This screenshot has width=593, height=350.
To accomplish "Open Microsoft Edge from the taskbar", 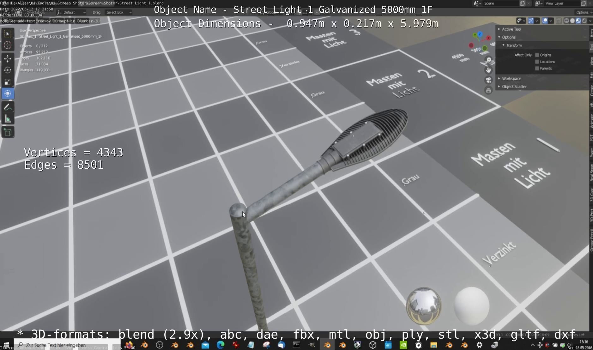I will point(220,345).
